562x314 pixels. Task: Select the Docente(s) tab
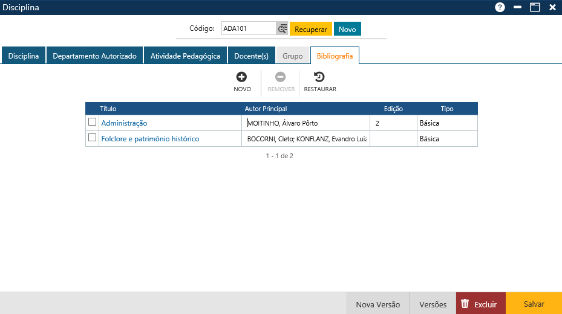click(251, 56)
